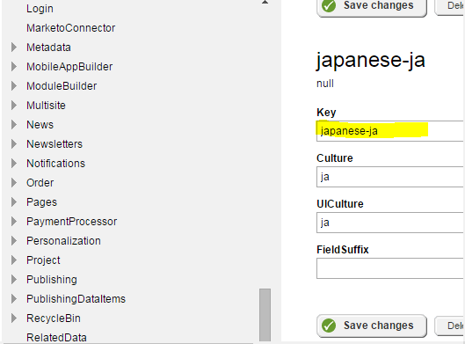The height and width of the screenshot is (344, 465).
Task: Select the Order label
Action: click(40, 182)
